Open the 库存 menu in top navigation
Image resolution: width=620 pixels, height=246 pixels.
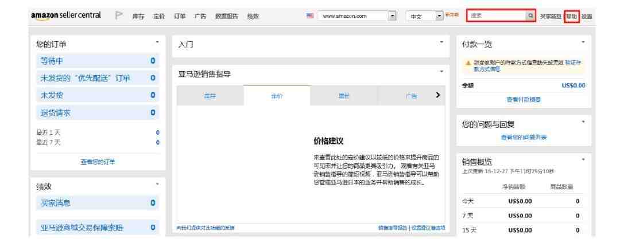click(138, 16)
